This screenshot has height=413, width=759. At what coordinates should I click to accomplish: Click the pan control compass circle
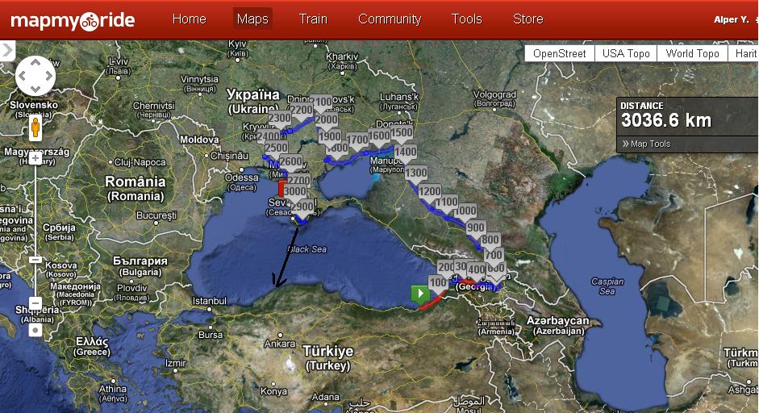(x=35, y=77)
